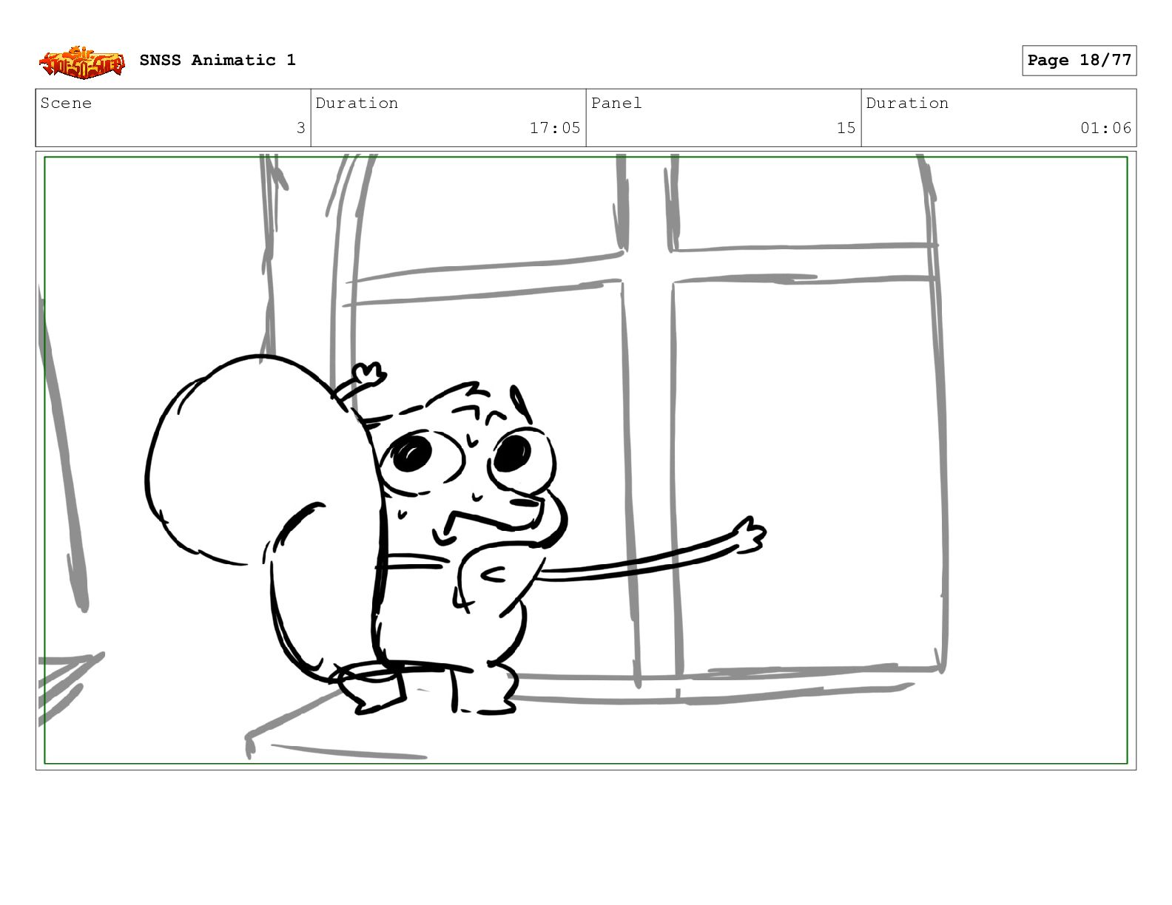Image resolution: width=1172 pixels, height=905 pixels.
Task: Click the 'Scene' label
Action: click(x=66, y=103)
